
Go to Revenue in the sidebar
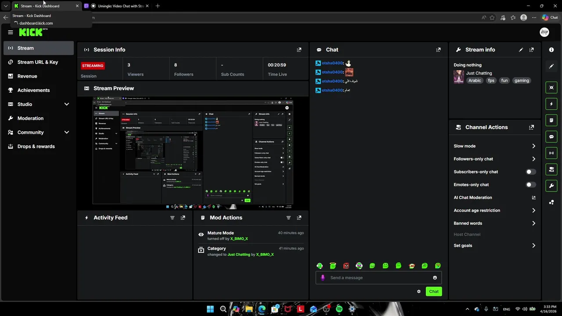point(39,76)
